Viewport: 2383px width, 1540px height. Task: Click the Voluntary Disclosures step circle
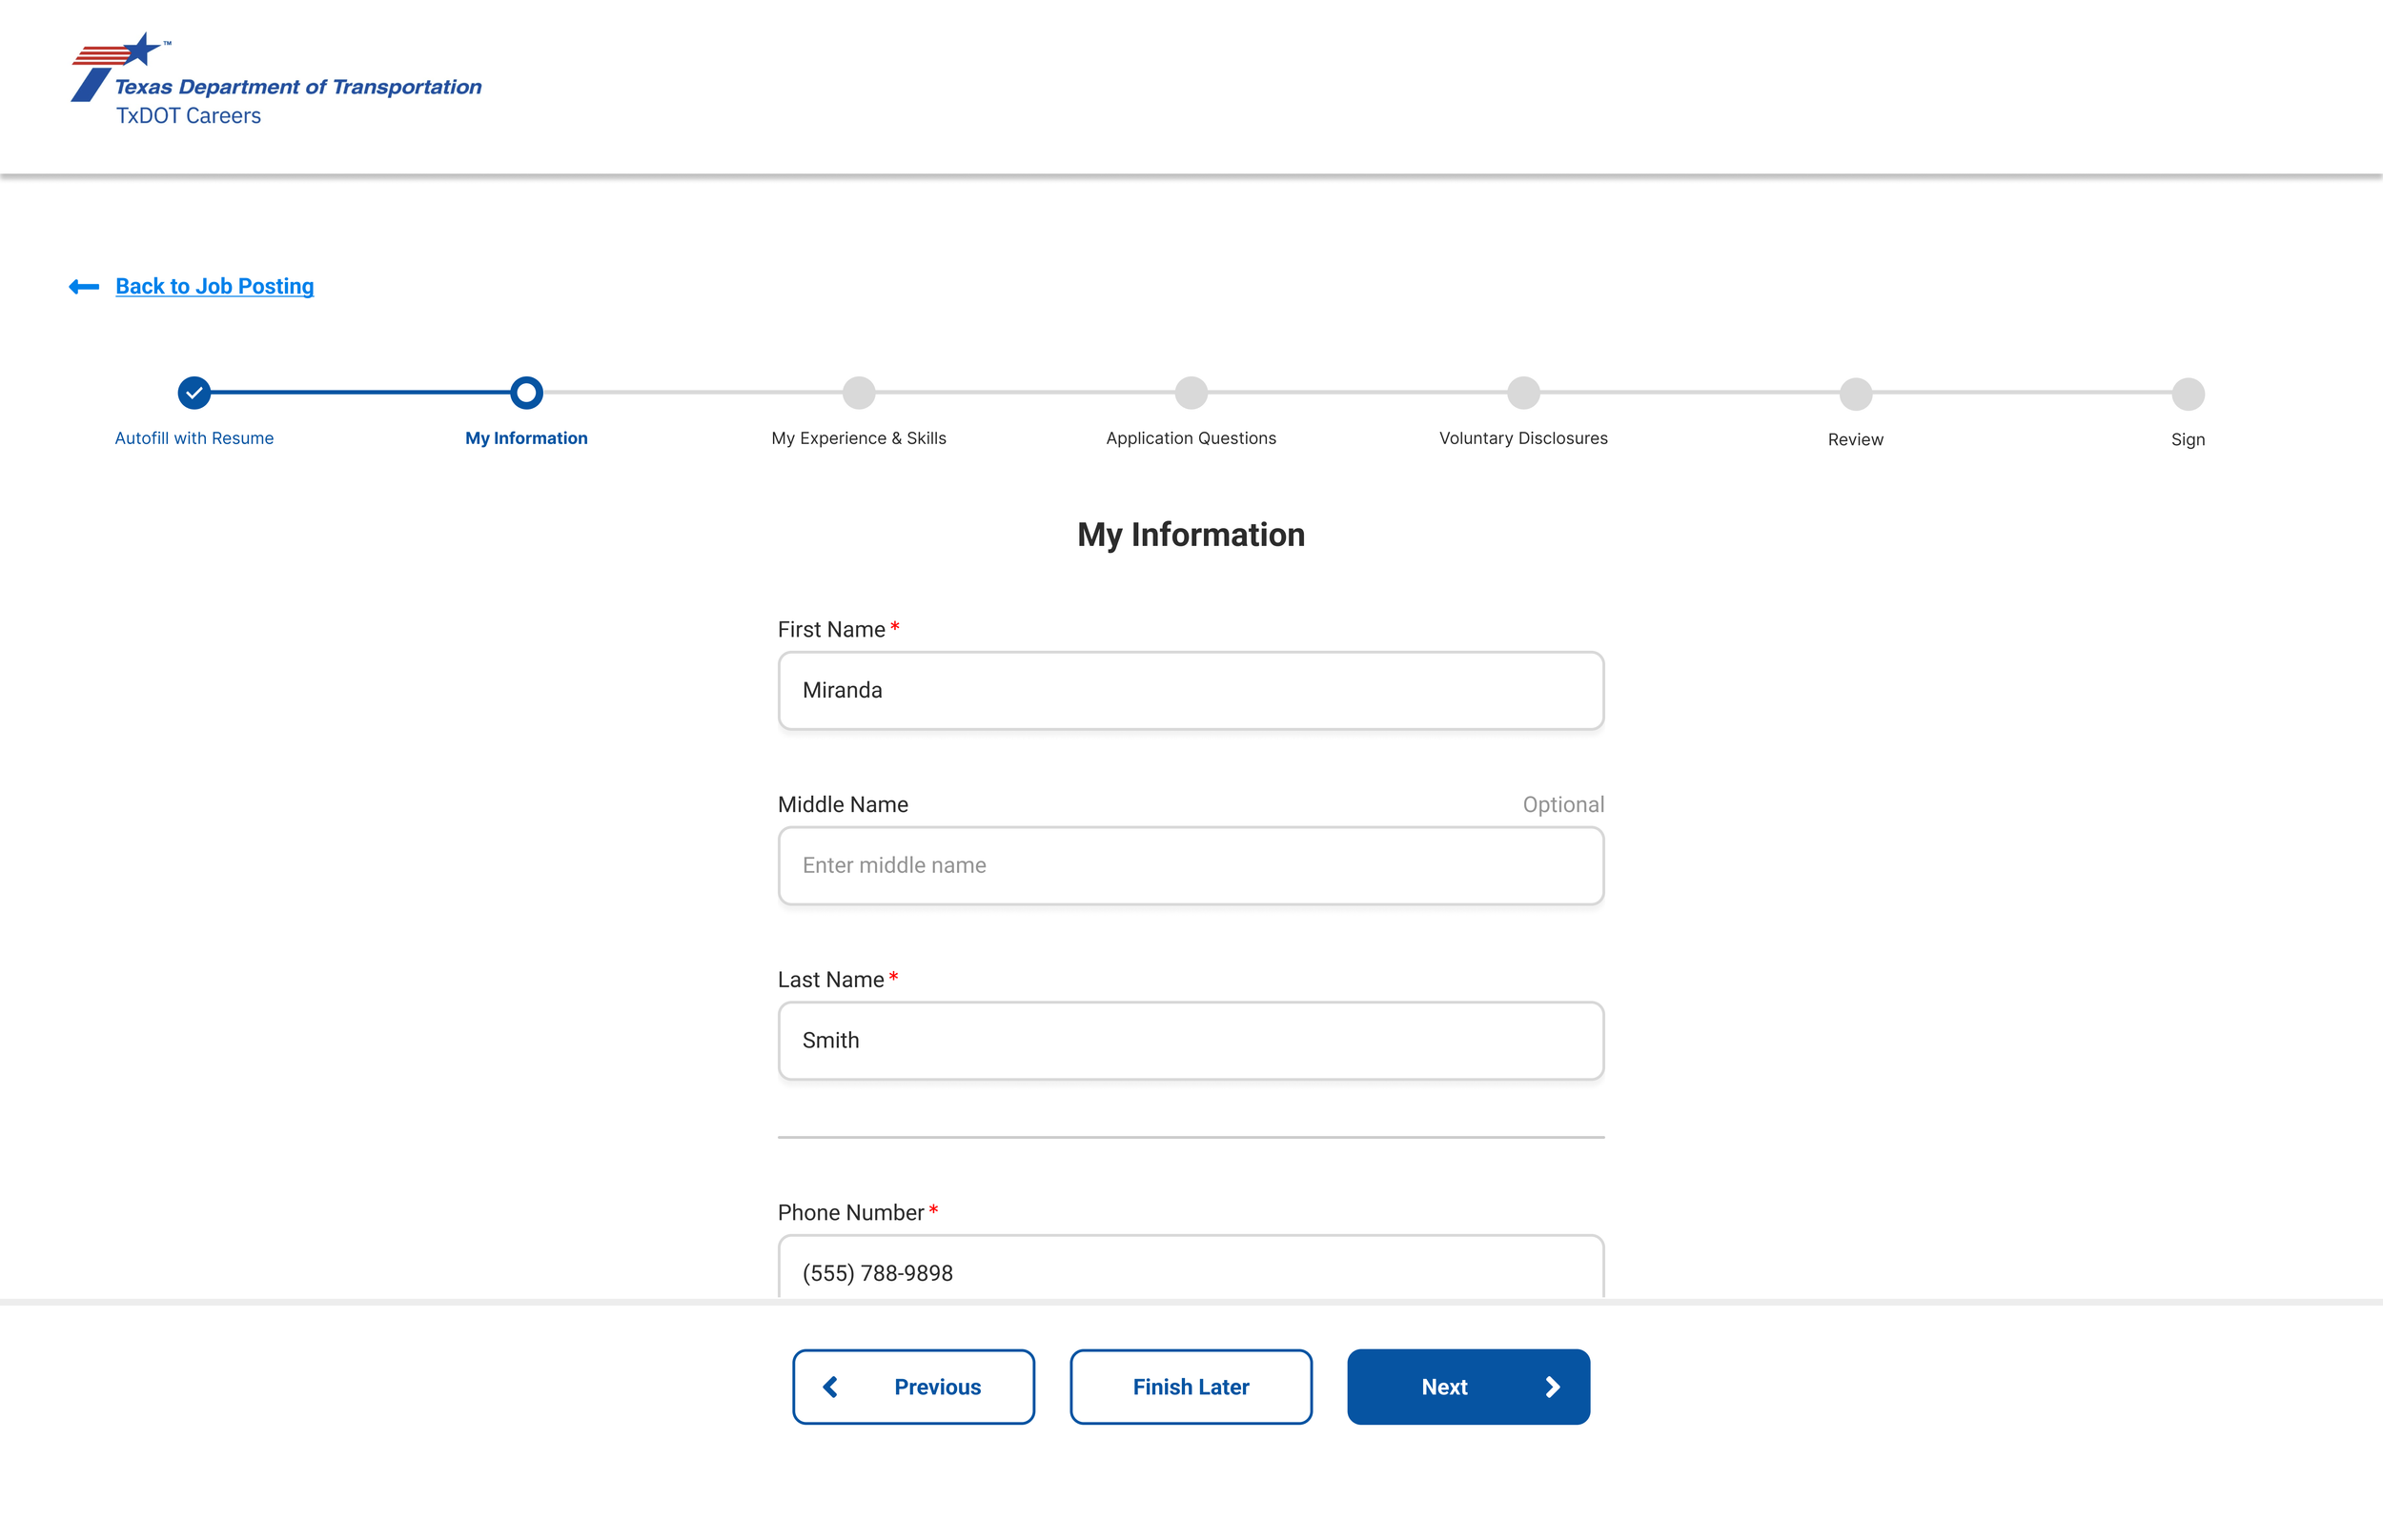coord(1522,393)
